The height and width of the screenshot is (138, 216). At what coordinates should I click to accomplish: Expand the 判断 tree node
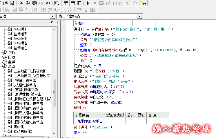[x=11, y=52]
